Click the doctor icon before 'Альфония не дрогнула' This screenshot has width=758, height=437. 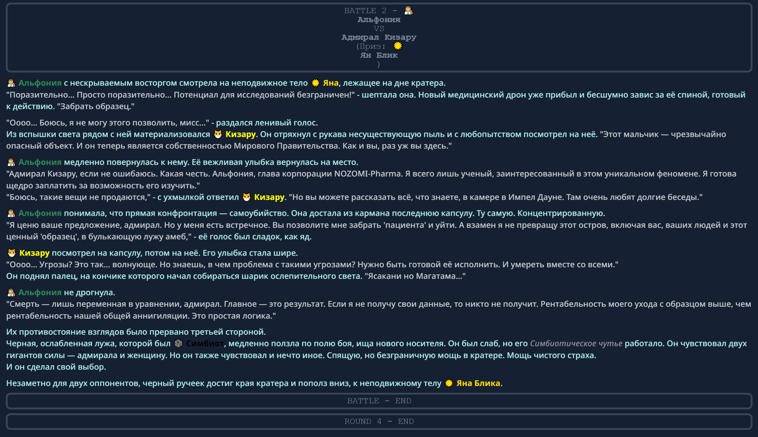point(11,293)
